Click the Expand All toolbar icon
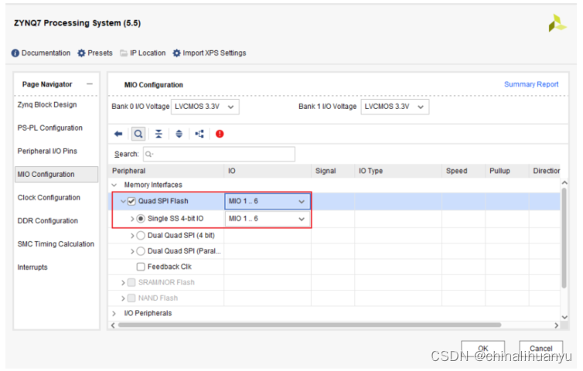This screenshot has width=583, height=371. (179, 134)
